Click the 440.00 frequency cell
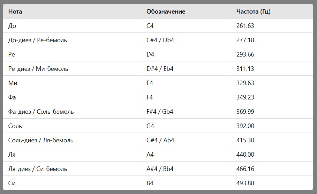The width and height of the screenshot is (317, 194). pos(272,154)
